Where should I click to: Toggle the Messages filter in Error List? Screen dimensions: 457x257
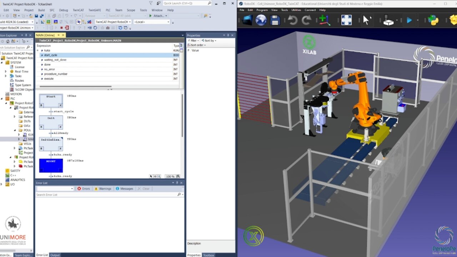pos(124,188)
